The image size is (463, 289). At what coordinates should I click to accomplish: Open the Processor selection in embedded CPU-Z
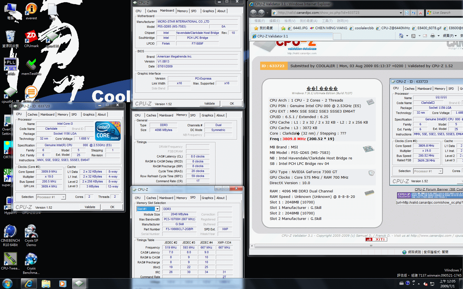428,171
